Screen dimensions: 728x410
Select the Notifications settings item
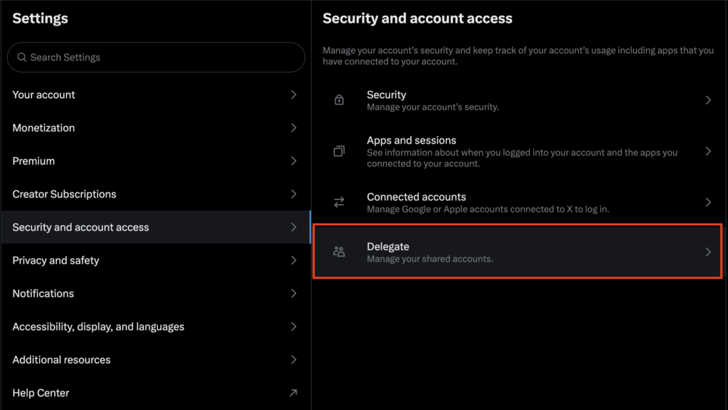(43, 293)
